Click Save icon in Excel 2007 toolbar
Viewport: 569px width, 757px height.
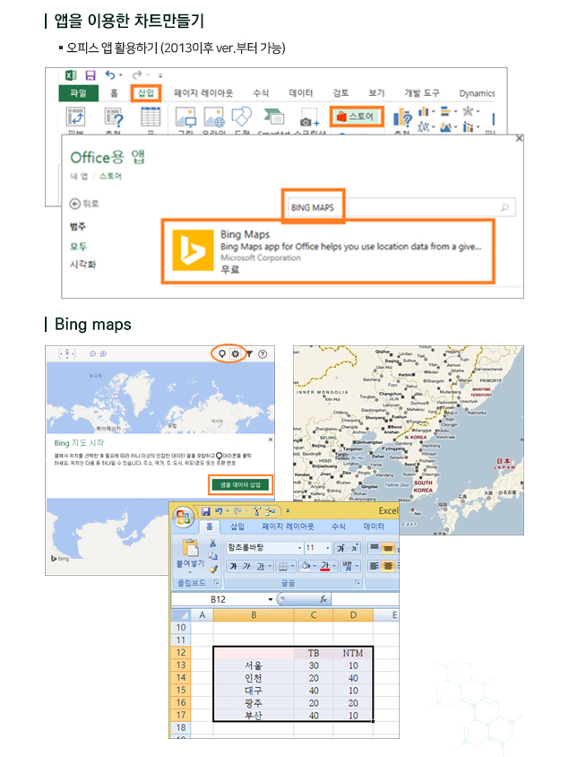206,510
